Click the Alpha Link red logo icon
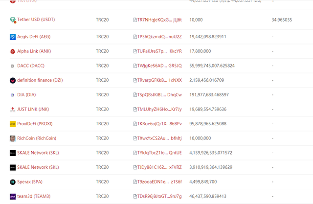313x204 pixels. (x=13, y=51)
